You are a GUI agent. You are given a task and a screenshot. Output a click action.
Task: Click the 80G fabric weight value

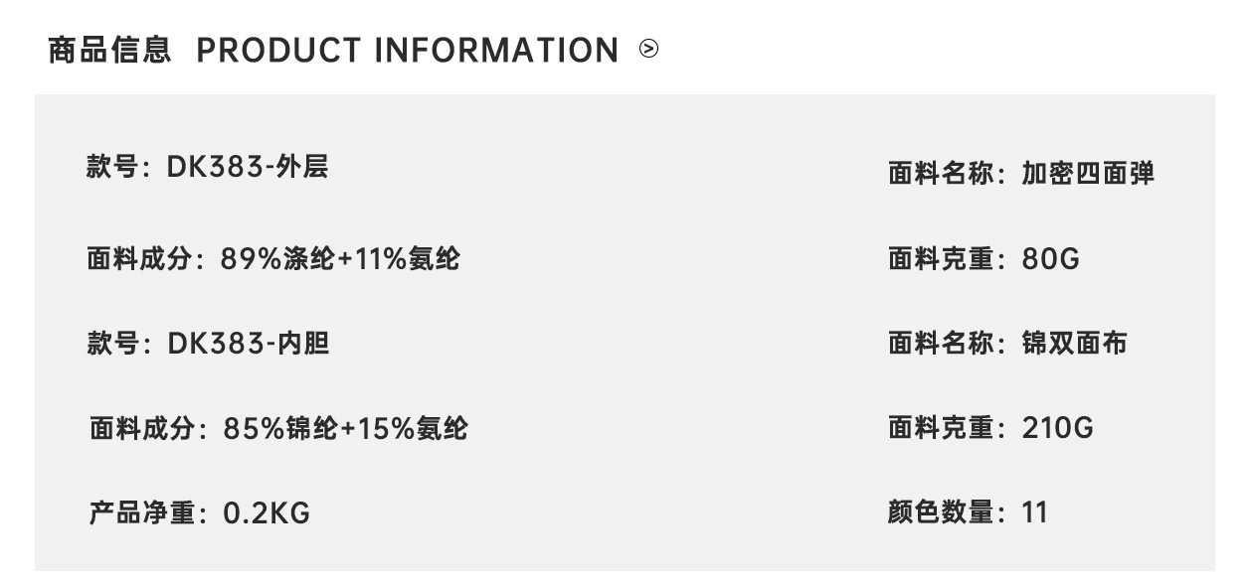[x=1050, y=259]
